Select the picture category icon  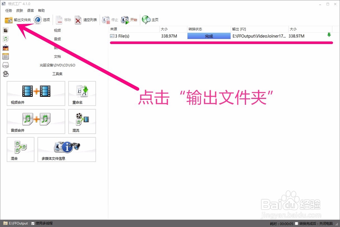[6, 48]
